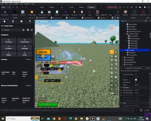Image resolution: width=151 pixels, height=121 pixels.
Task: Expand the Pirate Boat model
Action: 123,57
